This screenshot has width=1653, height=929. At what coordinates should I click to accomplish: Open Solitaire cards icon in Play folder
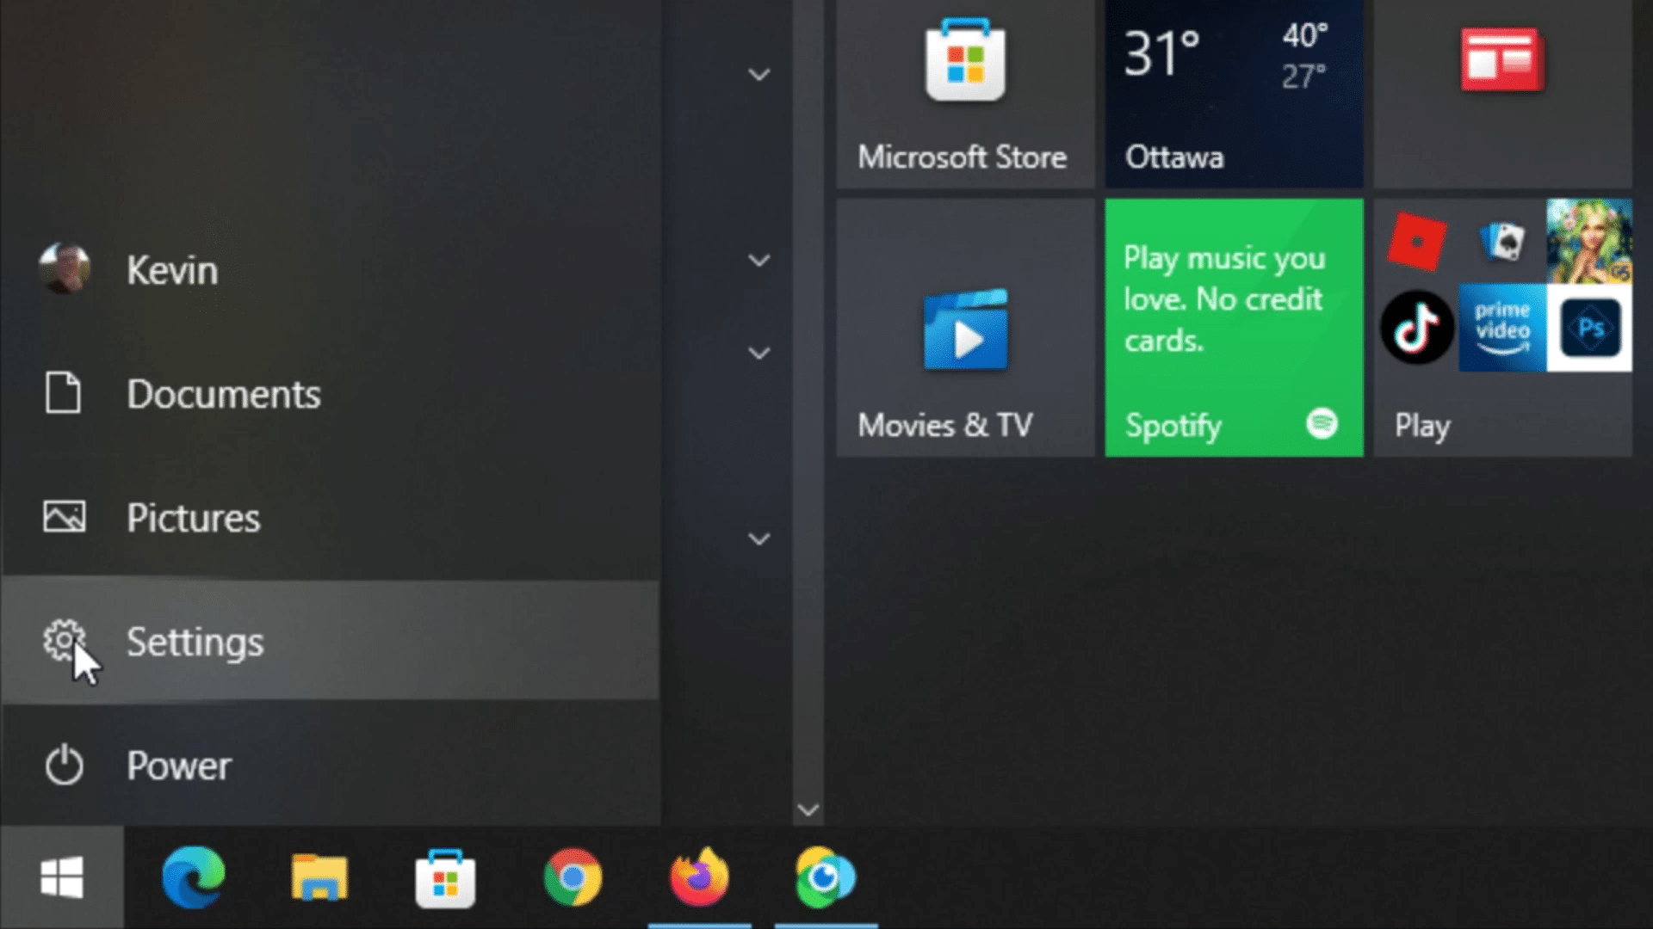[x=1502, y=242]
